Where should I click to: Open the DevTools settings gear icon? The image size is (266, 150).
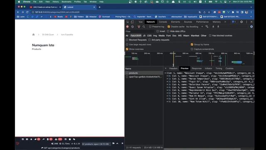(241, 22)
